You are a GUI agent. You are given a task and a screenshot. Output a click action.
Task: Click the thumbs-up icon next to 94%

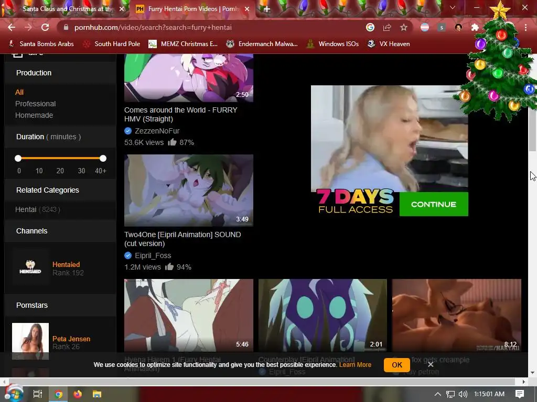169,266
